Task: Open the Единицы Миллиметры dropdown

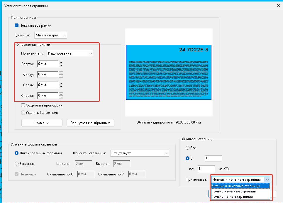Action: 50,35
